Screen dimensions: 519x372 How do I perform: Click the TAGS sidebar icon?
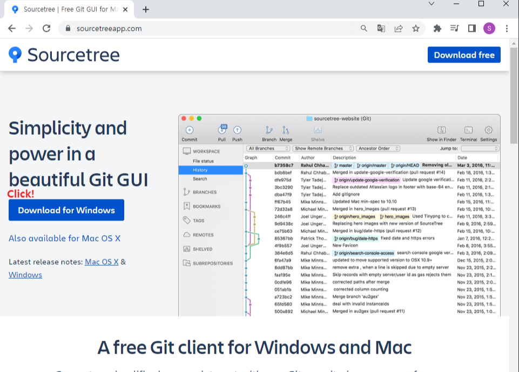(x=187, y=221)
